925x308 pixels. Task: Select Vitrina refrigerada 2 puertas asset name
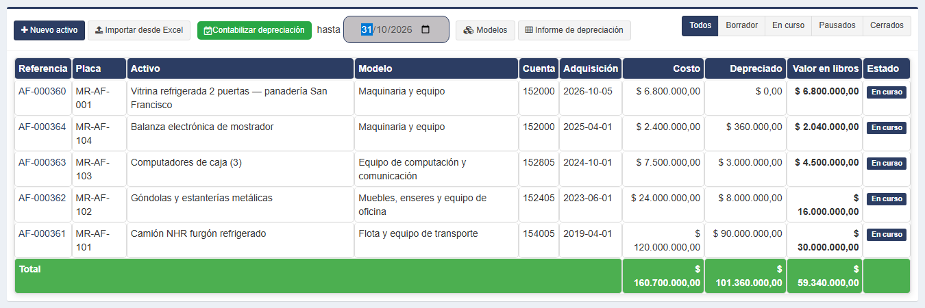point(229,98)
